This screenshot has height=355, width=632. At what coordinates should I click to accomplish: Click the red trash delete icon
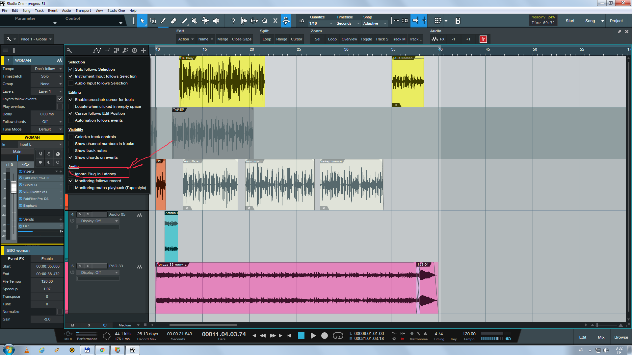[483, 39]
